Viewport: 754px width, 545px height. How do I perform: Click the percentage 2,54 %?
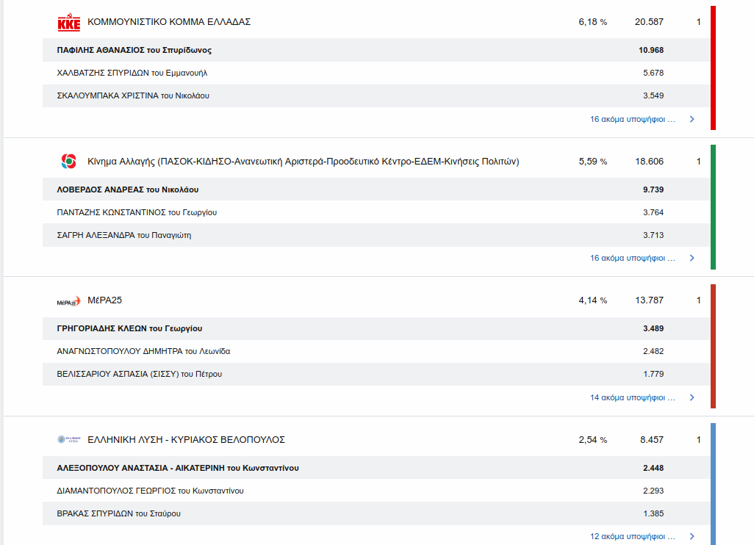click(593, 440)
